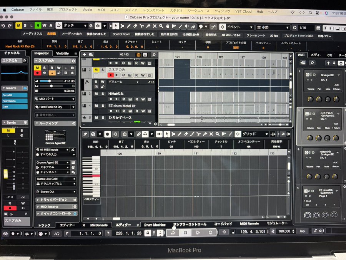This screenshot has width=346, height=260.
Task: Click the Solo Editor S icon in key editor
Action: click(93, 134)
